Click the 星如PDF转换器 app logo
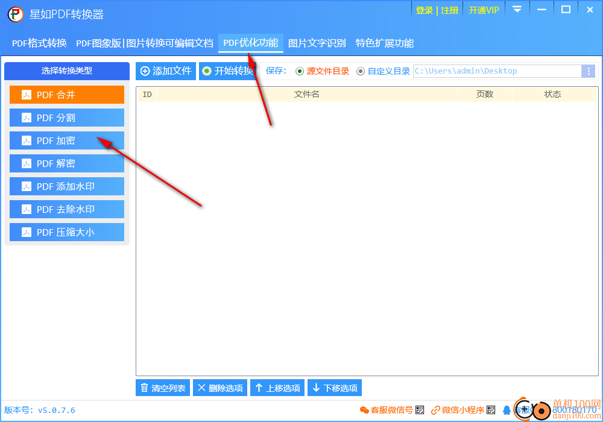The image size is (603, 422). click(x=16, y=14)
